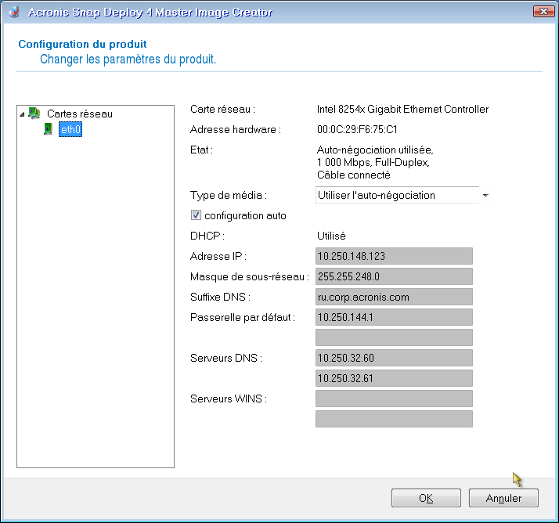Click the Adresse IP field

(x=394, y=256)
